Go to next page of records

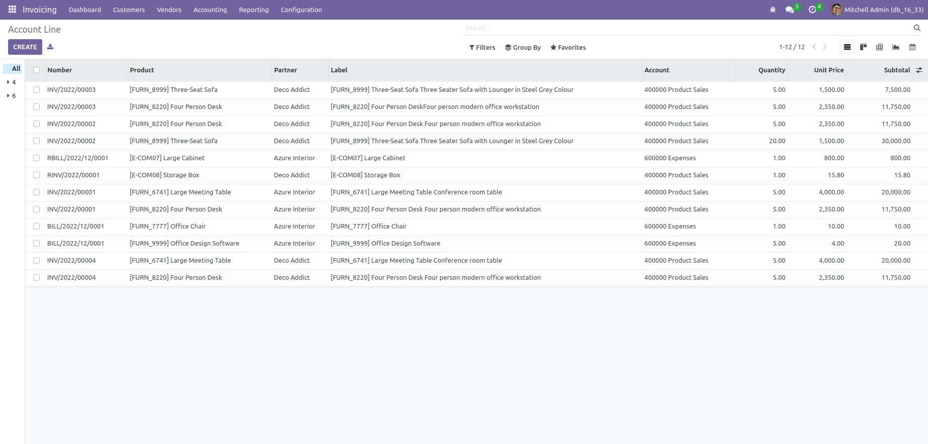pyautogui.click(x=825, y=47)
